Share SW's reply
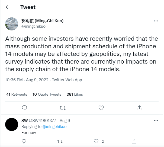This screenshot has height=147, width=164. (134, 141)
